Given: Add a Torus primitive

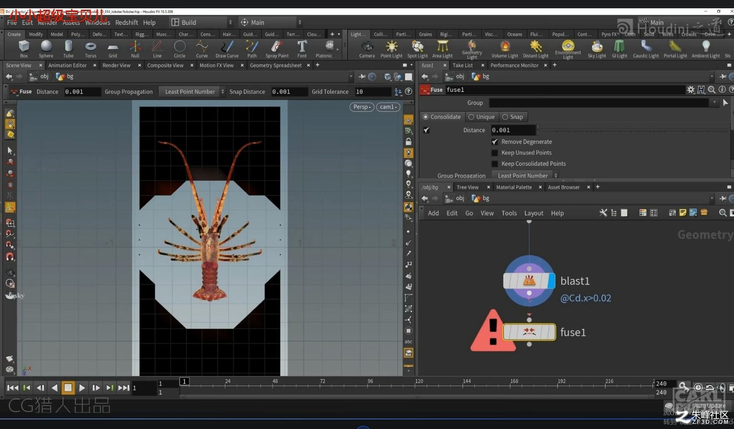Looking at the screenshot, I should [x=91, y=49].
